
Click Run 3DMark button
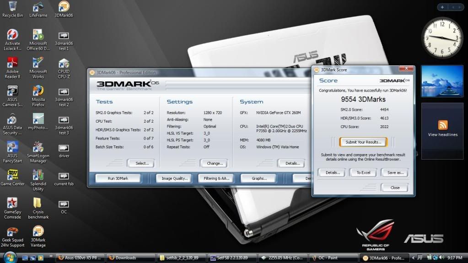pyautogui.click(x=118, y=178)
